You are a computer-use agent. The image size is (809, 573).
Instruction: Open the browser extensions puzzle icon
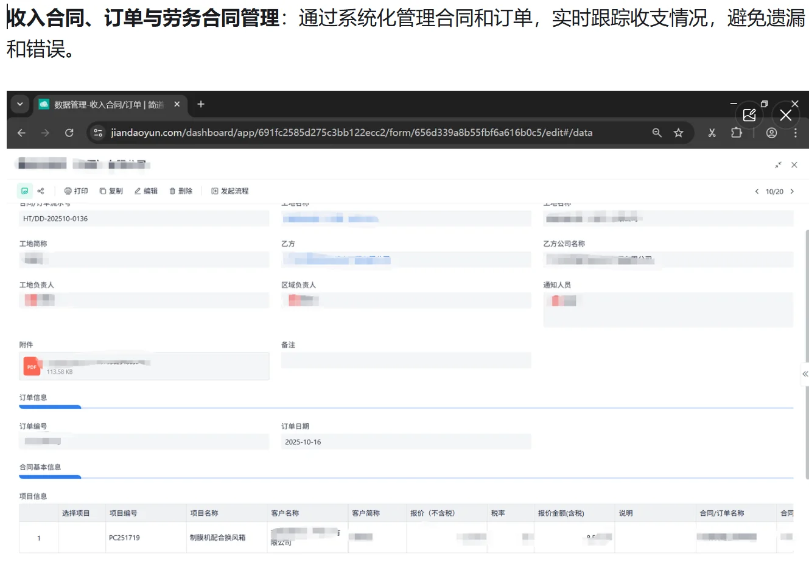point(736,132)
